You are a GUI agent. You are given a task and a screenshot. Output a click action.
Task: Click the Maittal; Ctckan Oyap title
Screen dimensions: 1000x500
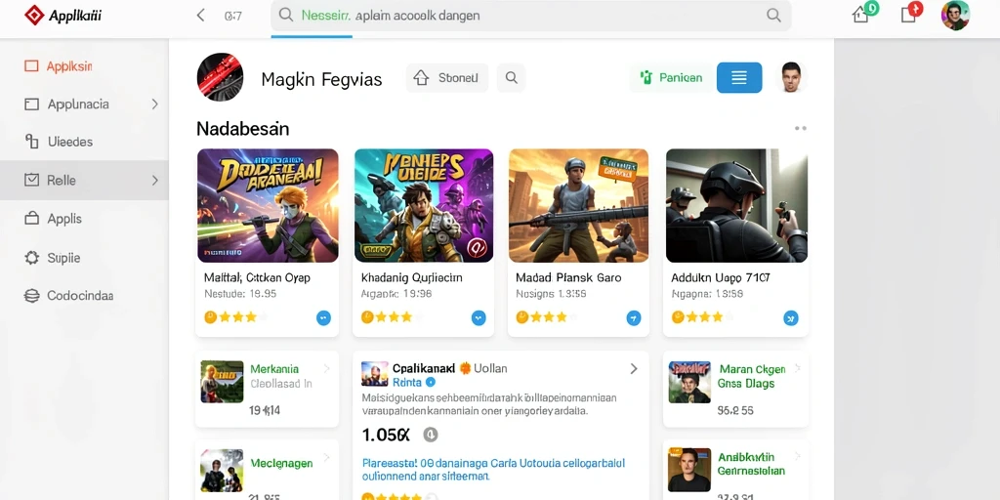pyautogui.click(x=257, y=278)
